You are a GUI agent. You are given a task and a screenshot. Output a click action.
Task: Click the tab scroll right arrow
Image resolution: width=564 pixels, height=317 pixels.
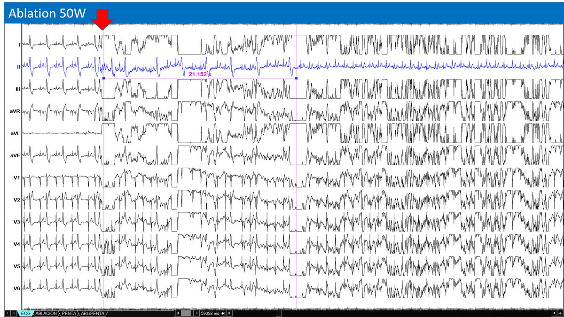tap(14, 313)
